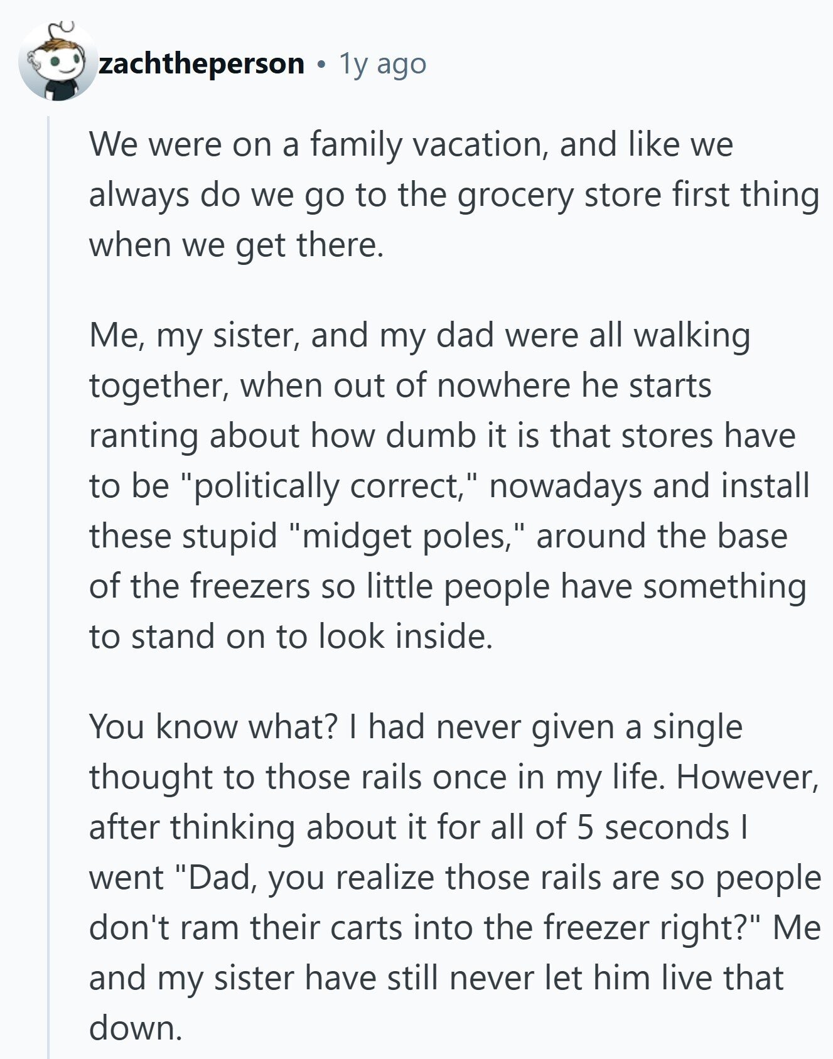The width and height of the screenshot is (833, 1059).
Task: Click the sentence "You know what?"
Action: click(x=215, y=727)
